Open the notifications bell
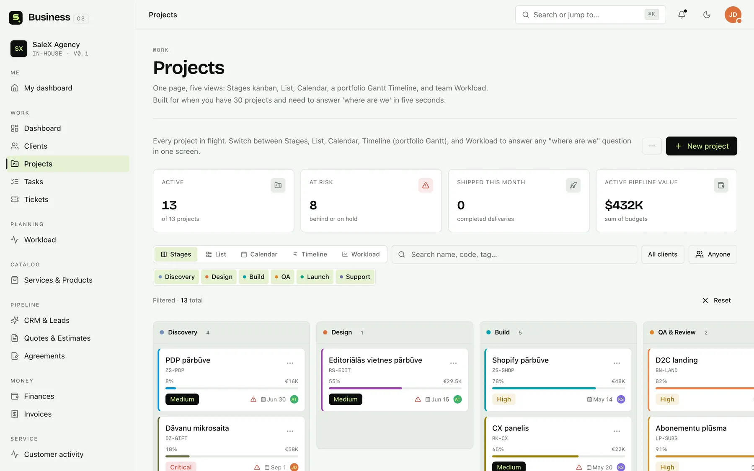The image size is (754, 471). pos(682,15)
